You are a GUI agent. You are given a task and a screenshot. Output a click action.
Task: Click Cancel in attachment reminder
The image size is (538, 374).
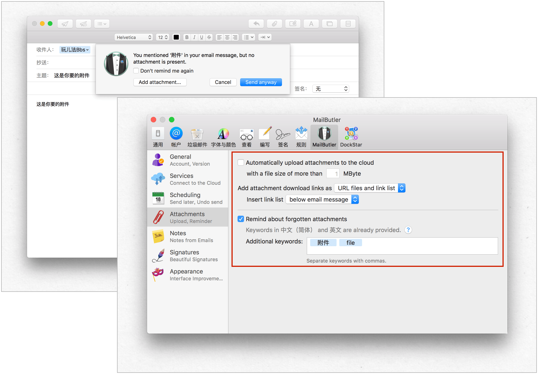pyautogui.click(x=223, y=82)
